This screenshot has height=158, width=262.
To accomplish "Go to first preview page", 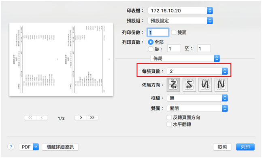I will 30,118.
